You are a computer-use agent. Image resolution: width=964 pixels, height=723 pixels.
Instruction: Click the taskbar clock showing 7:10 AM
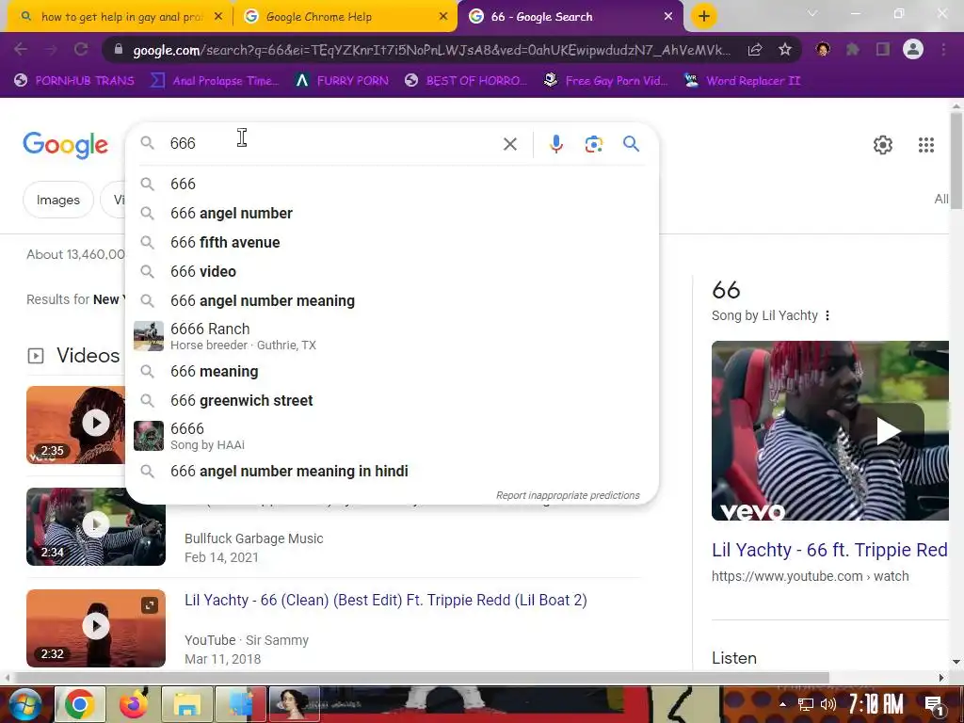876,704
